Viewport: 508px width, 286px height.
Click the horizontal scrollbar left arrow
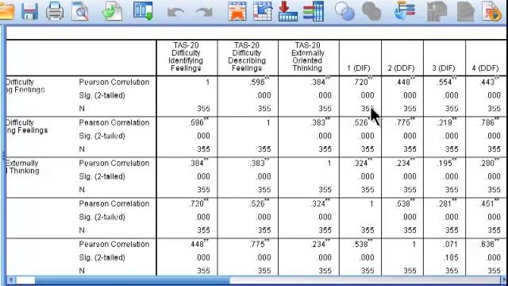point(10,280)
